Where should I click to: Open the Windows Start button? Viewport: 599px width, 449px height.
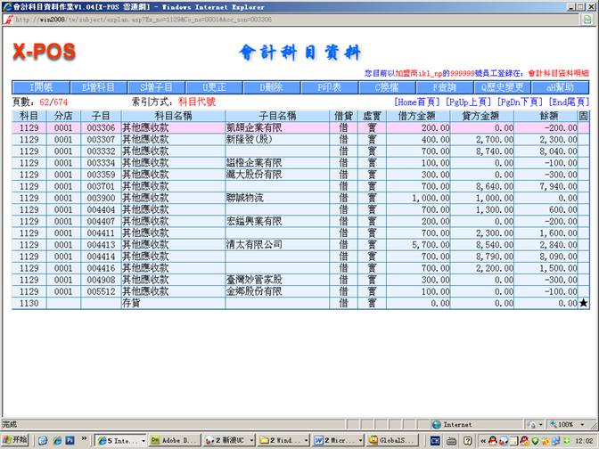[15, 440]
